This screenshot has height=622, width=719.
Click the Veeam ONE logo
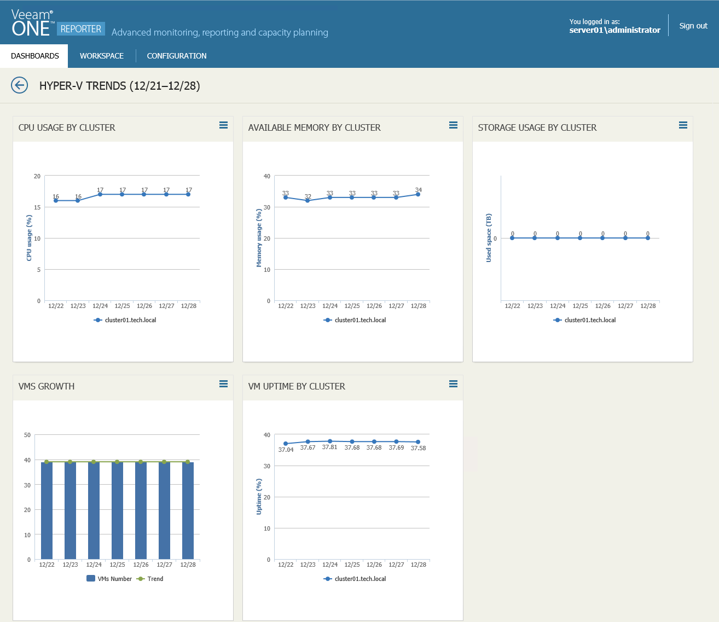[x=32, y=24]
